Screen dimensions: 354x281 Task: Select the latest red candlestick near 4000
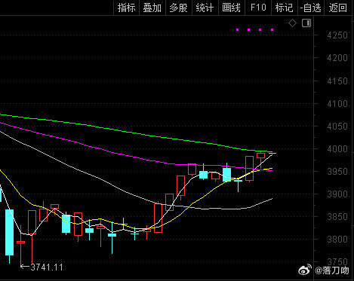(x=260, y=155)
